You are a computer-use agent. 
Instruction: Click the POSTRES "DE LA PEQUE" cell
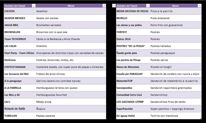pyautogui.click(x=133, y=46)
